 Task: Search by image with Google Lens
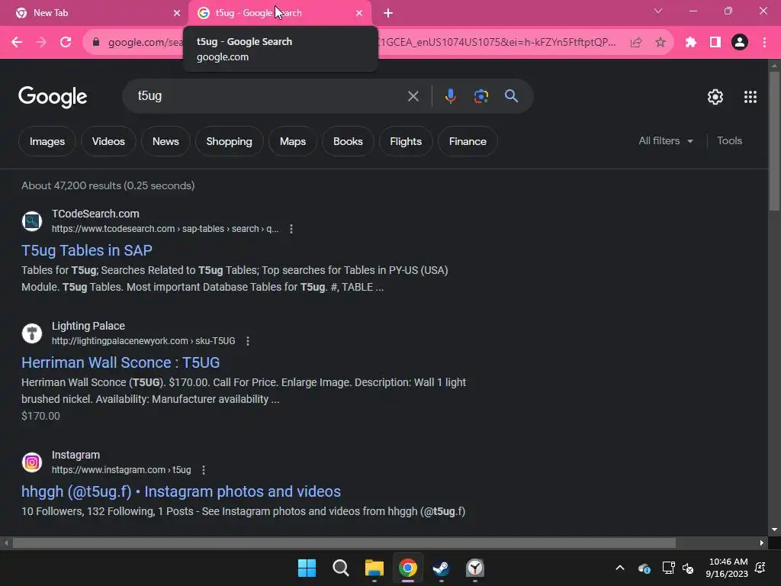[481, 96]
